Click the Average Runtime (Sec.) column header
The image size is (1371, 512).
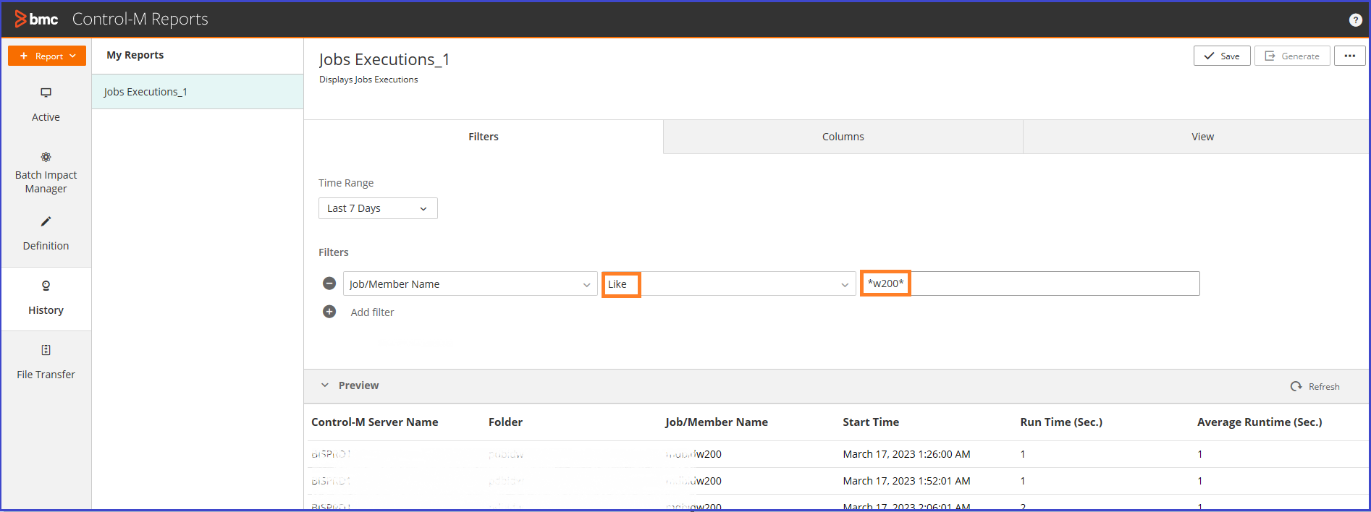pos(1260,422)
